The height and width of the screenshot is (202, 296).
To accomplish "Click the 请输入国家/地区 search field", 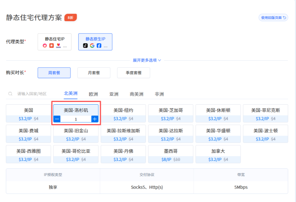I will tap(32, 94).
